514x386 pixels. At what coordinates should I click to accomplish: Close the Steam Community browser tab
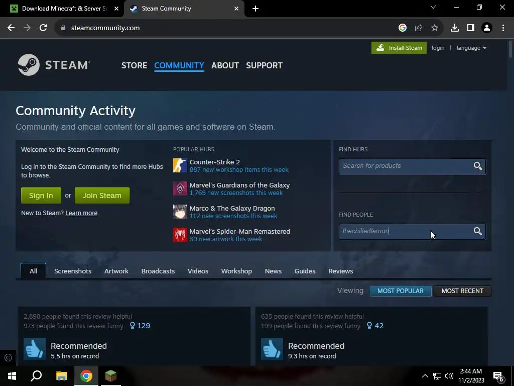click(236, 9)
